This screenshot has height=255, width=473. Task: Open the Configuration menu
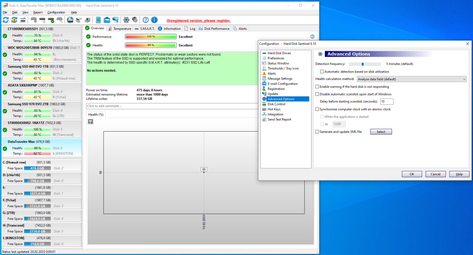(x=56, y=12)
